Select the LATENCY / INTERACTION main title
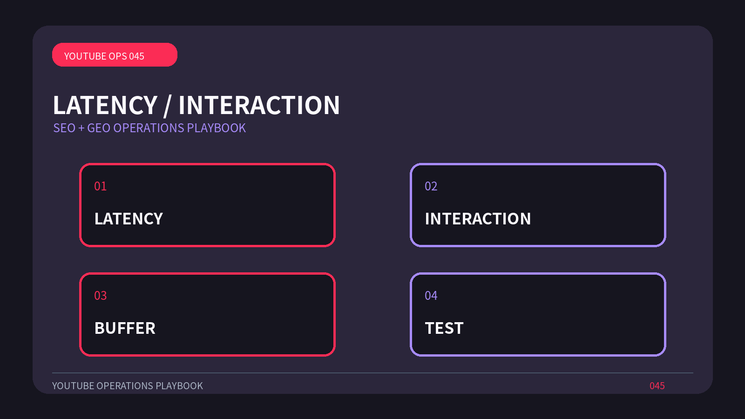 coord(196,105)
